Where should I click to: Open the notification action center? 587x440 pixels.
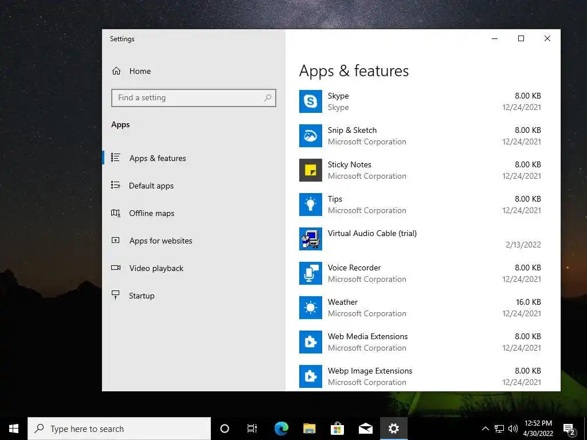[x=569, y=429]
